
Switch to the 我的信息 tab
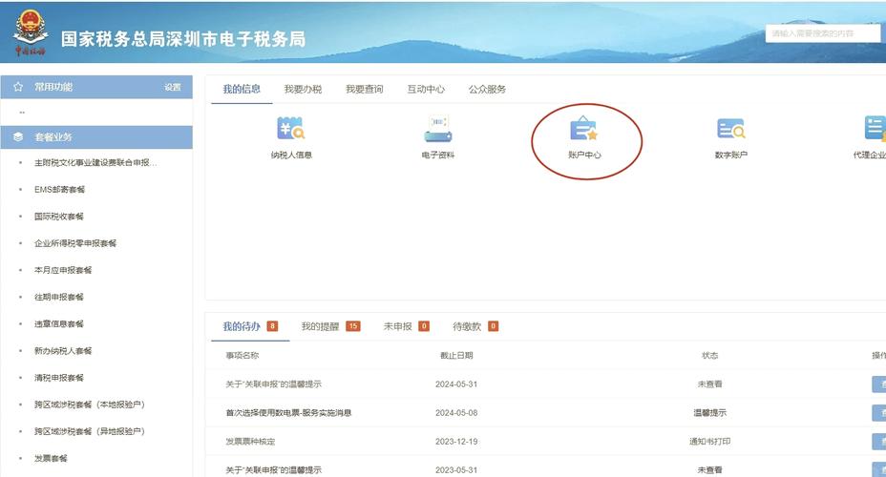[x=242, y=89]
